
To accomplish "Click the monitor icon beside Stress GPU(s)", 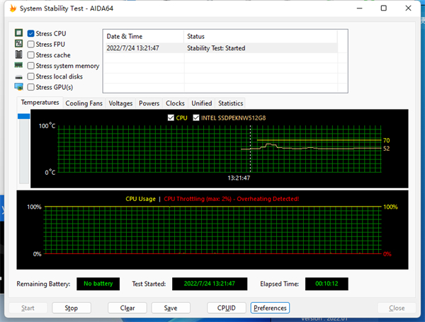I will pyautogui.click(x=19, y=87).
